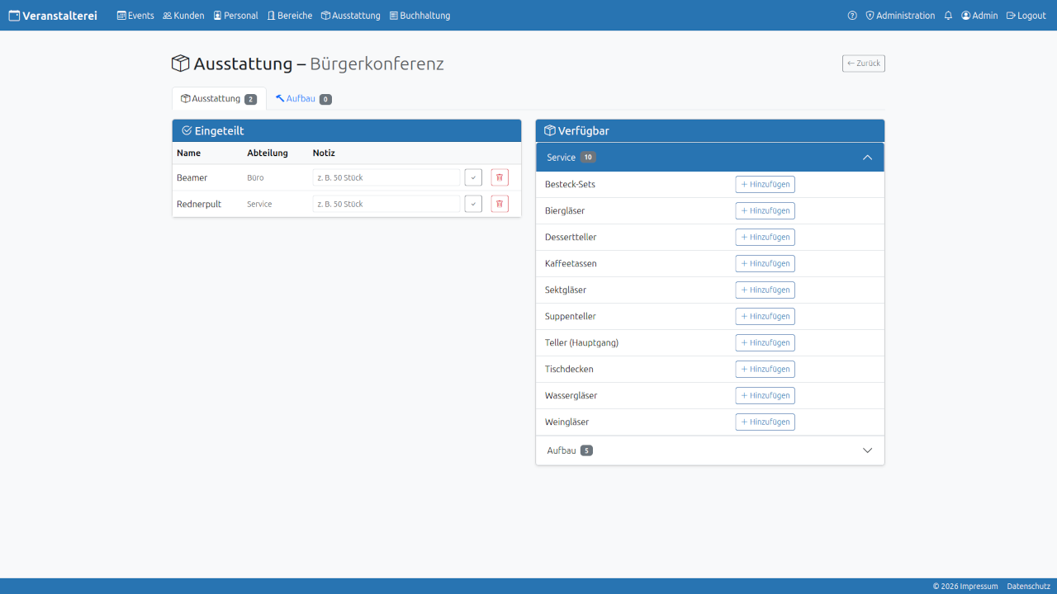
Task: Add Tischdecken via Hinzufügen
Action: 765,370
